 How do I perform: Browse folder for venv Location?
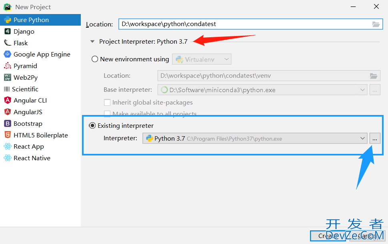(x=374, y=76)
